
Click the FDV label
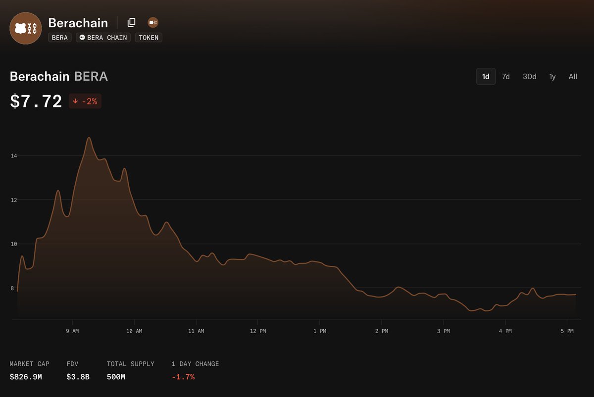coord(73,364)
